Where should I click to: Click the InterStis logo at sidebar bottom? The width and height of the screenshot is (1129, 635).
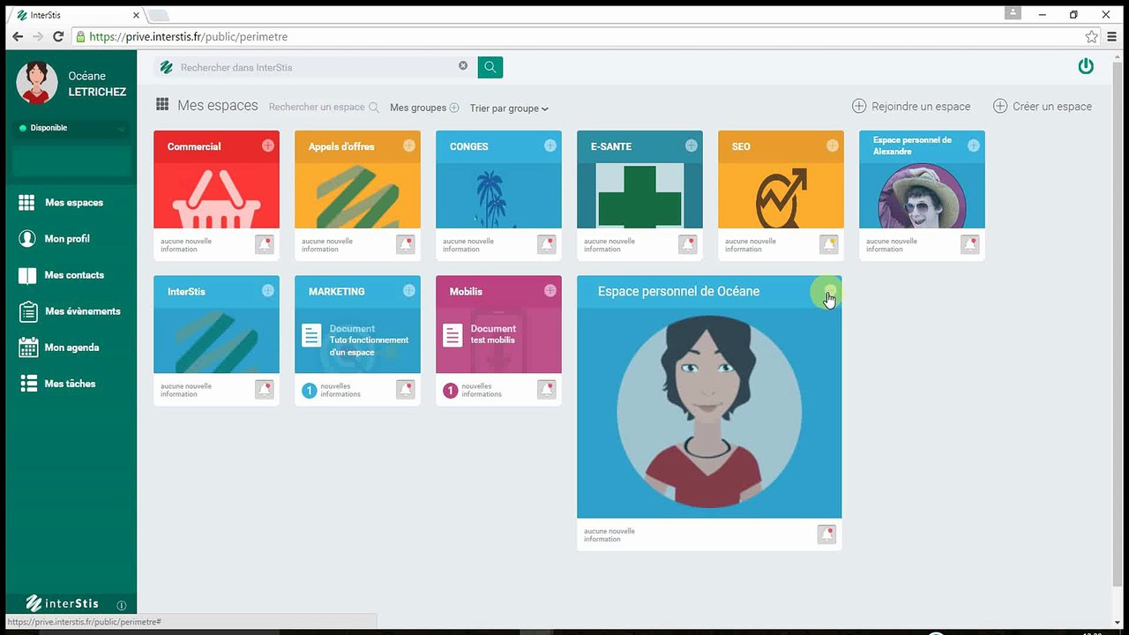pos(62,604)
